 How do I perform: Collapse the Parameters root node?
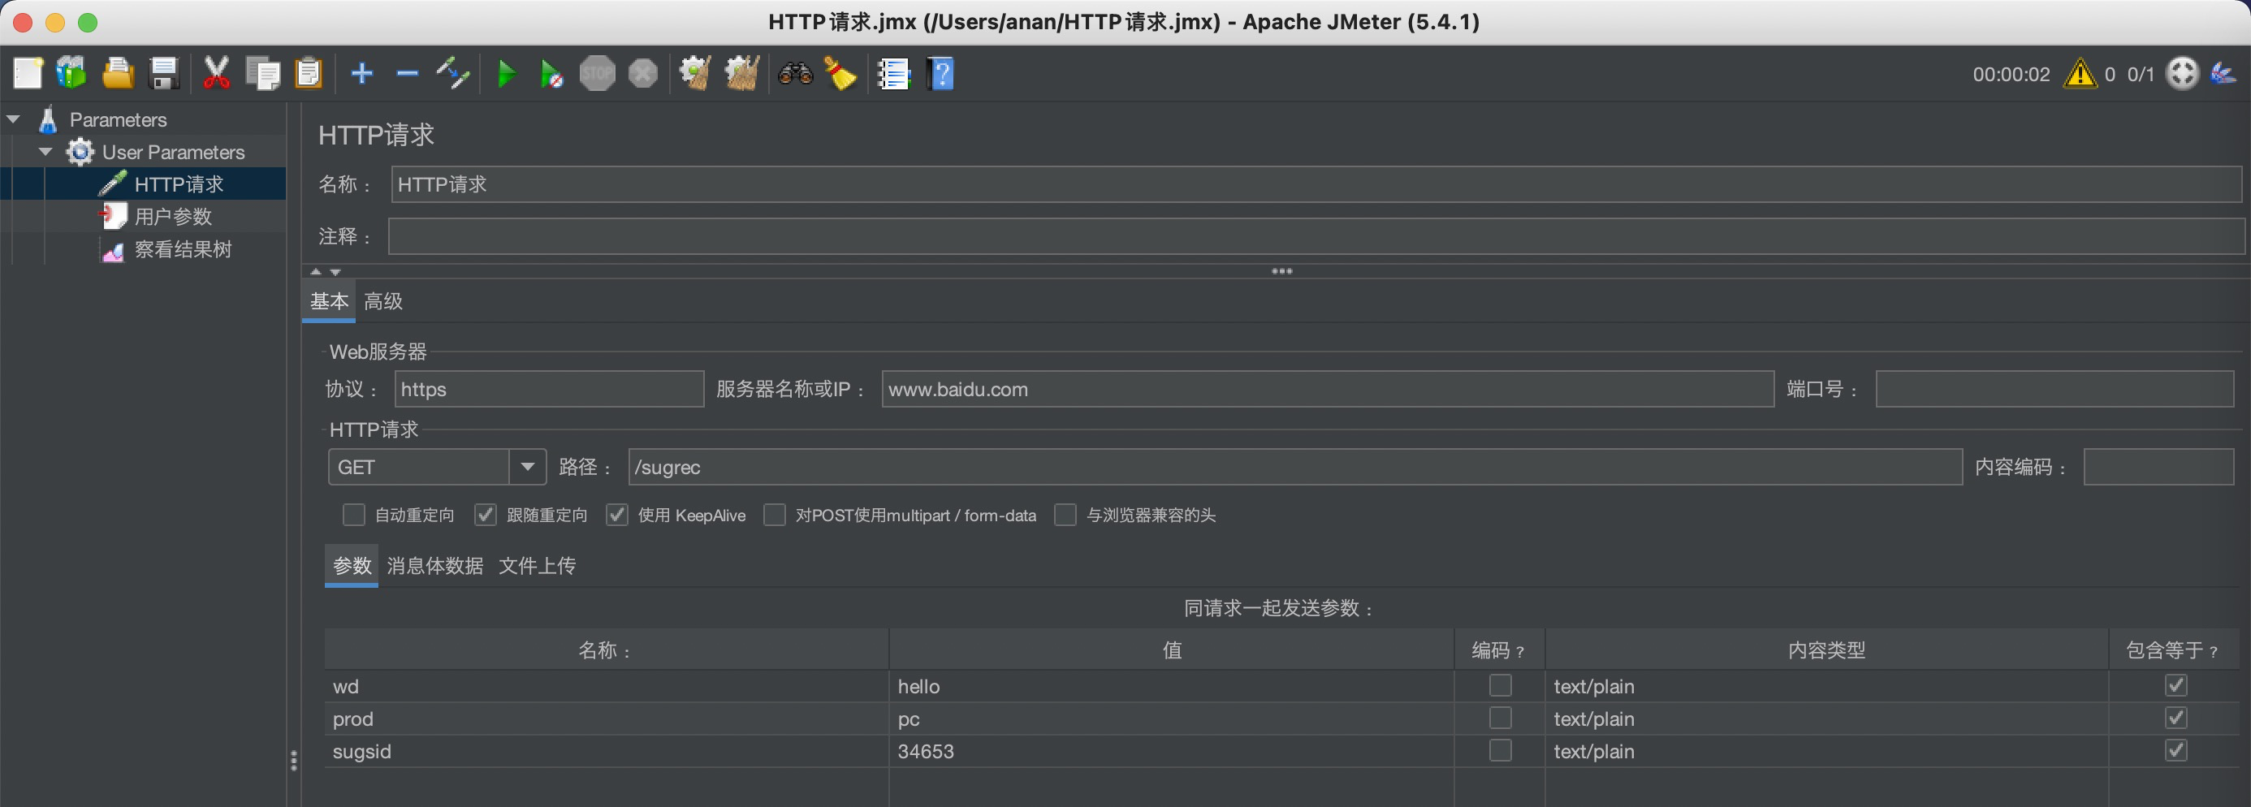click(x=13, y=118)
